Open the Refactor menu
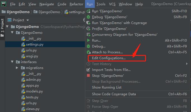This screenshot has height=112, width=191. [x=76, y=4]
